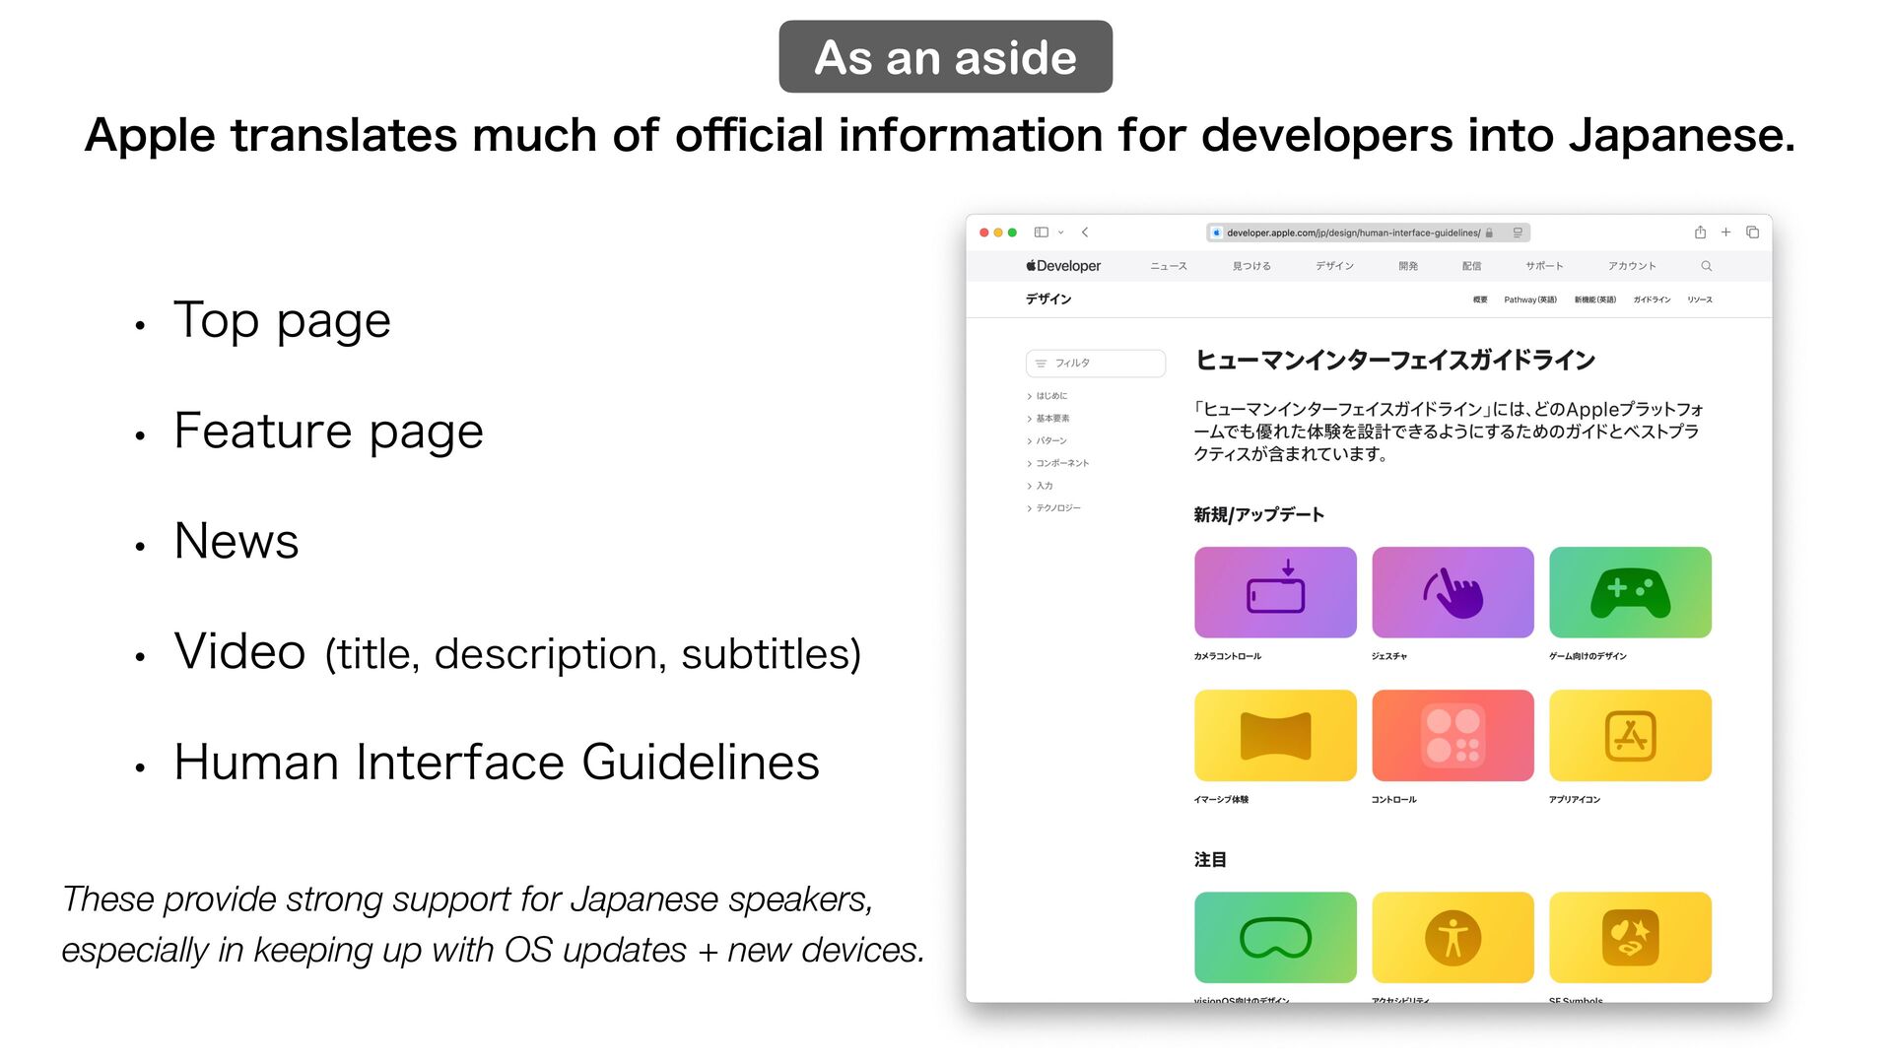
Task: Show the tab overview icon
Action: [x=1752, y=233]
